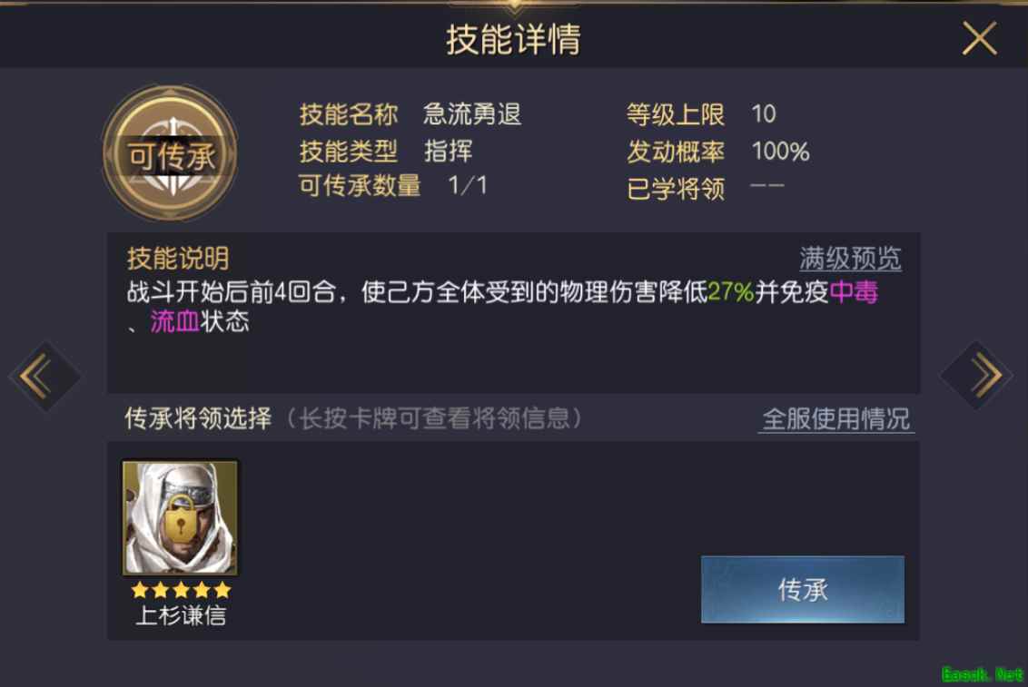This screenshot has width=1028, height=687.
Task: Close the 技能详情 skill details window
Action: tap(980, 38)
